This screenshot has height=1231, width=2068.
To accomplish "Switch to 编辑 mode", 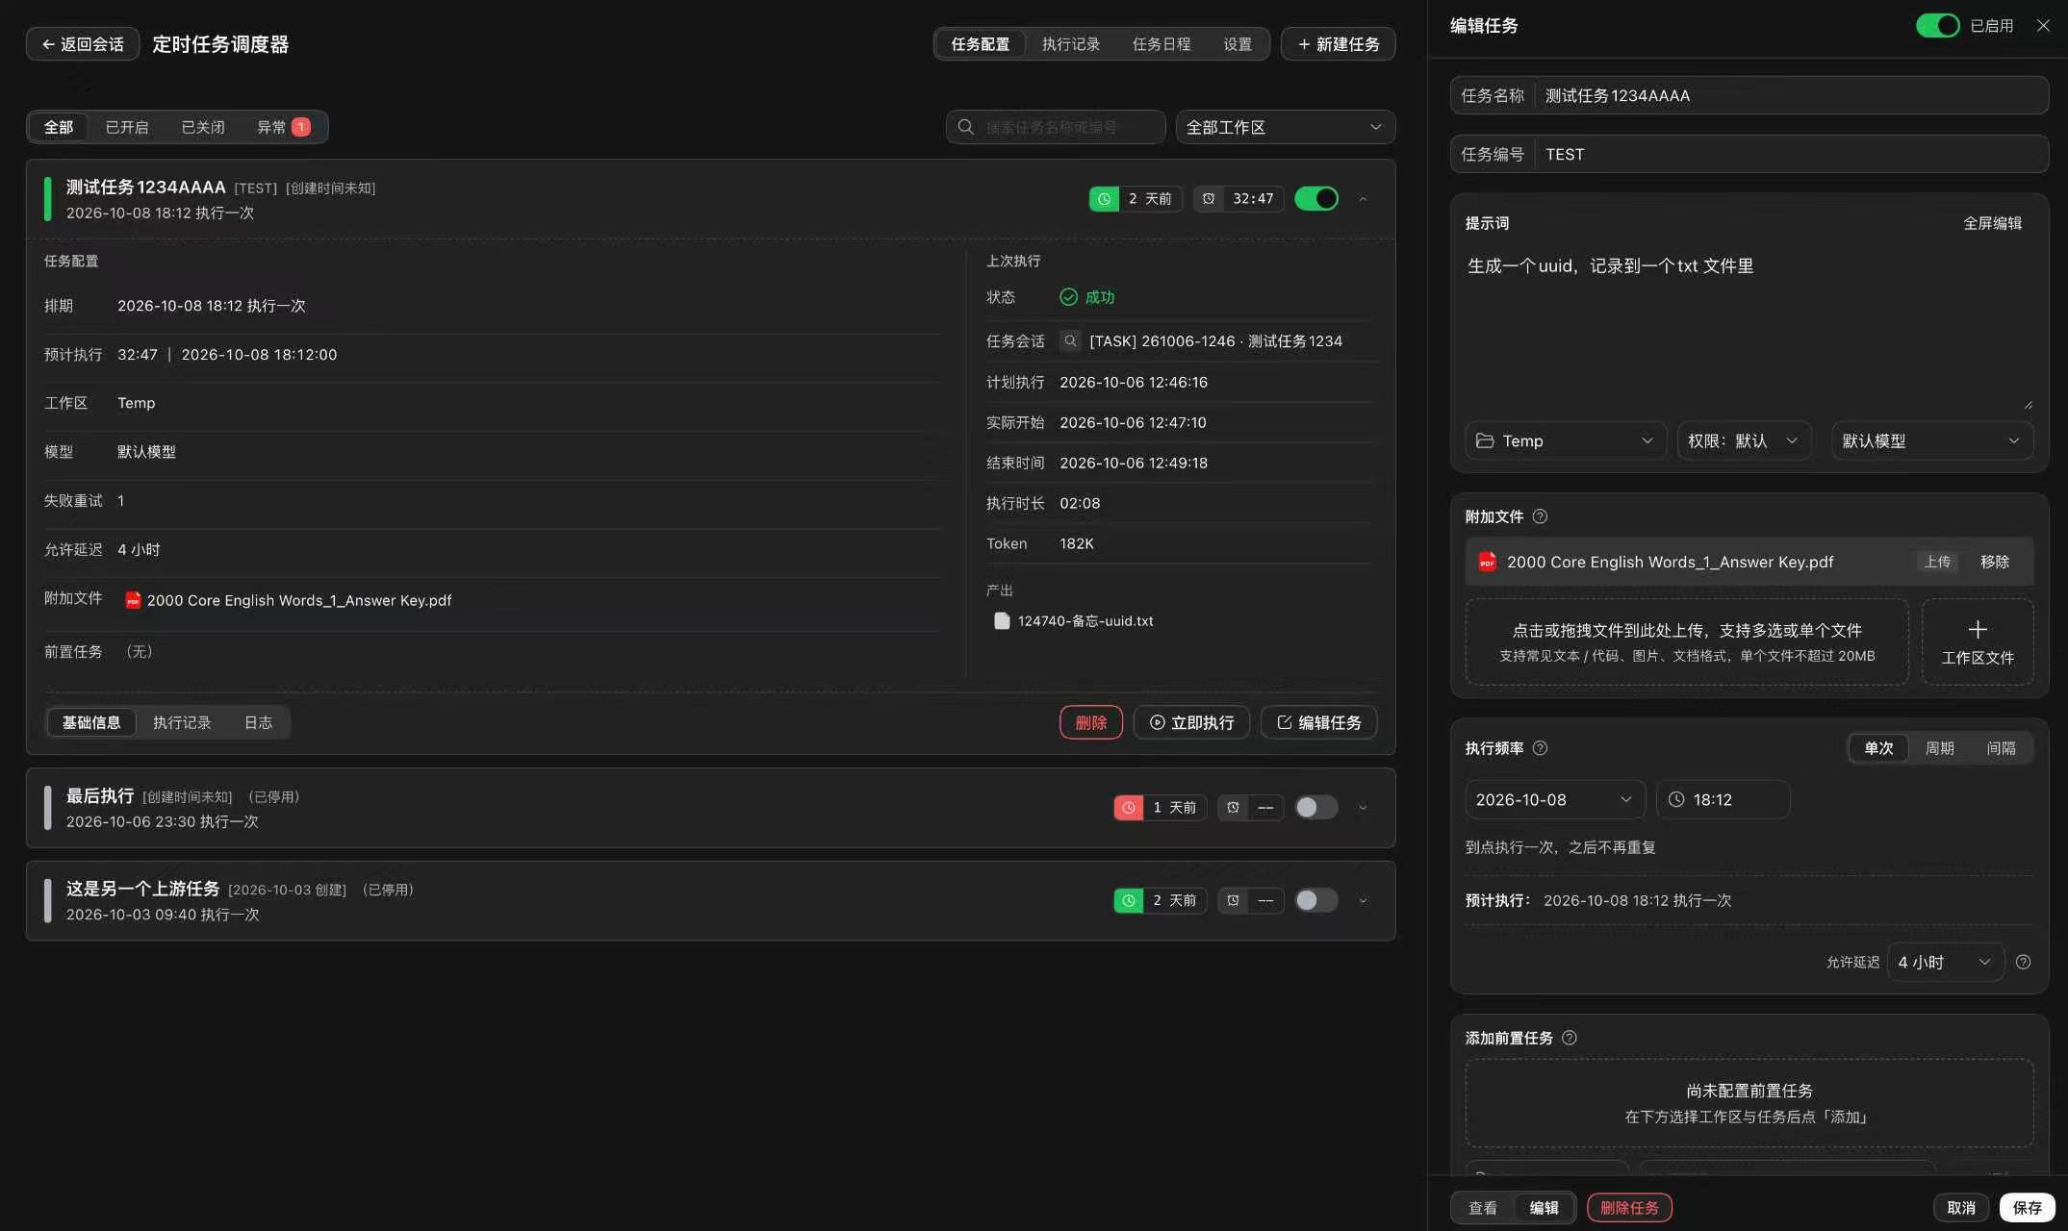I will [1545, 1208].
